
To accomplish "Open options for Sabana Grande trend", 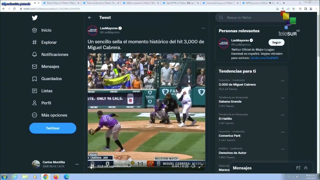I will [282, 98].
